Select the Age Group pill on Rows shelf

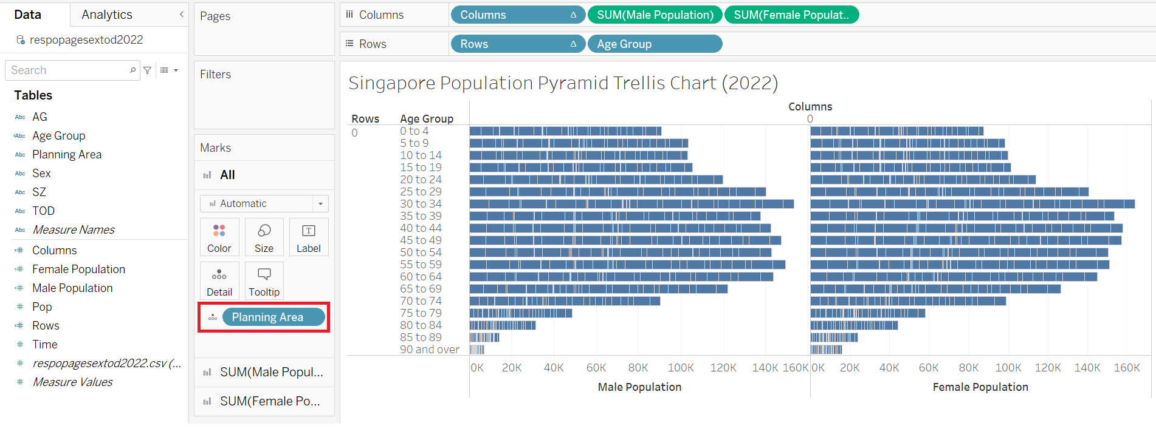(x=655, y=44)
